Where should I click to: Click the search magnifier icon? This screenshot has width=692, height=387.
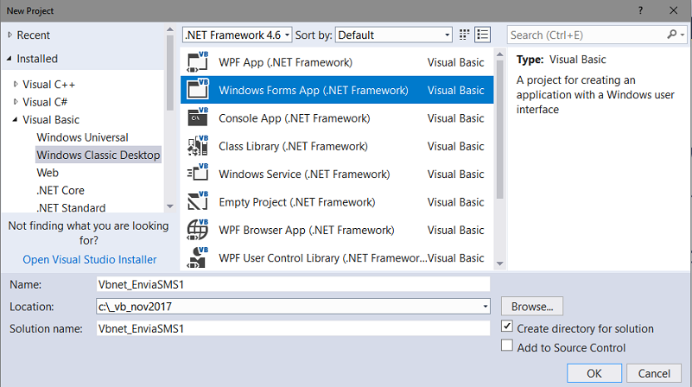(x=672, y=35)
